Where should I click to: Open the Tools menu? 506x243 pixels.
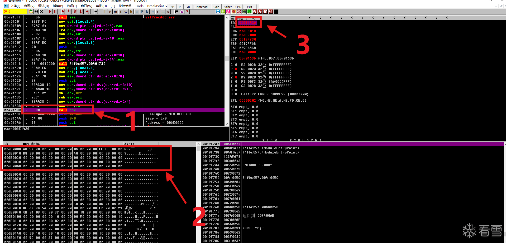coord(139,6)
